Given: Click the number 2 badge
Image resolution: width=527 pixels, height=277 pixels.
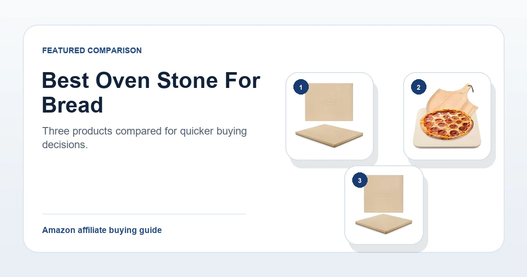Looking at the screenshot, I should click(419, 87).
